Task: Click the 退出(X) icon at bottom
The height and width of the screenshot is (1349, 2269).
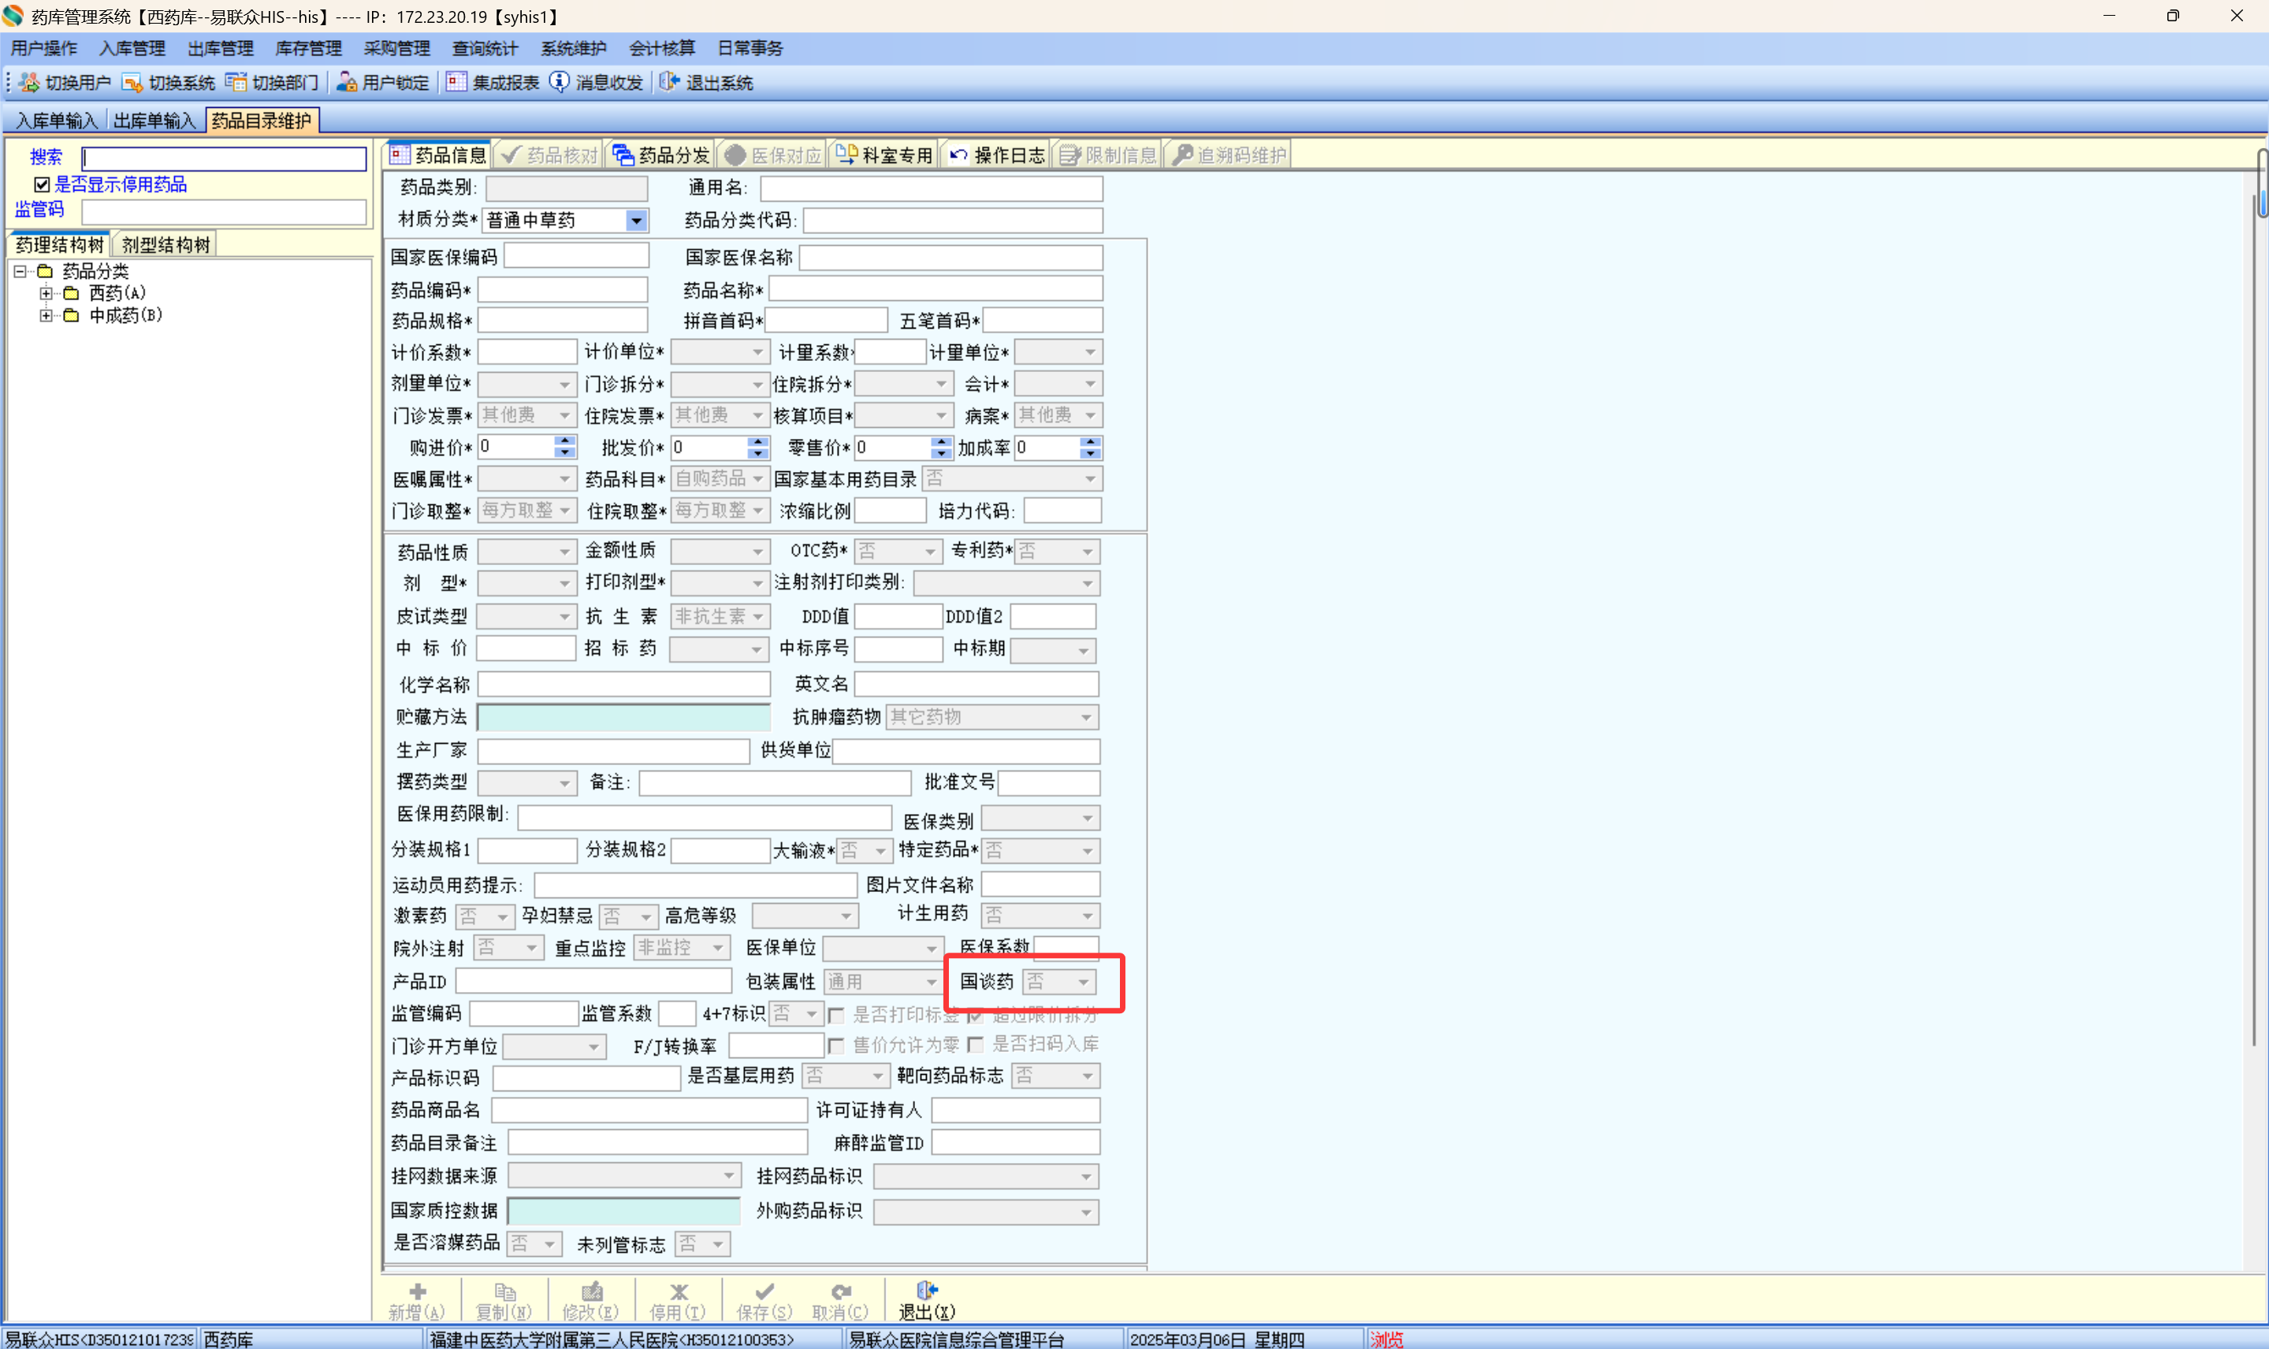Action: pos(926,1291)
